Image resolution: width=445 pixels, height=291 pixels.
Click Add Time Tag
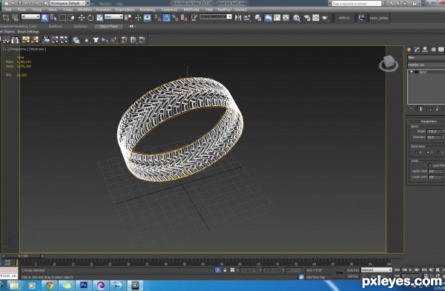click(315, 277)
